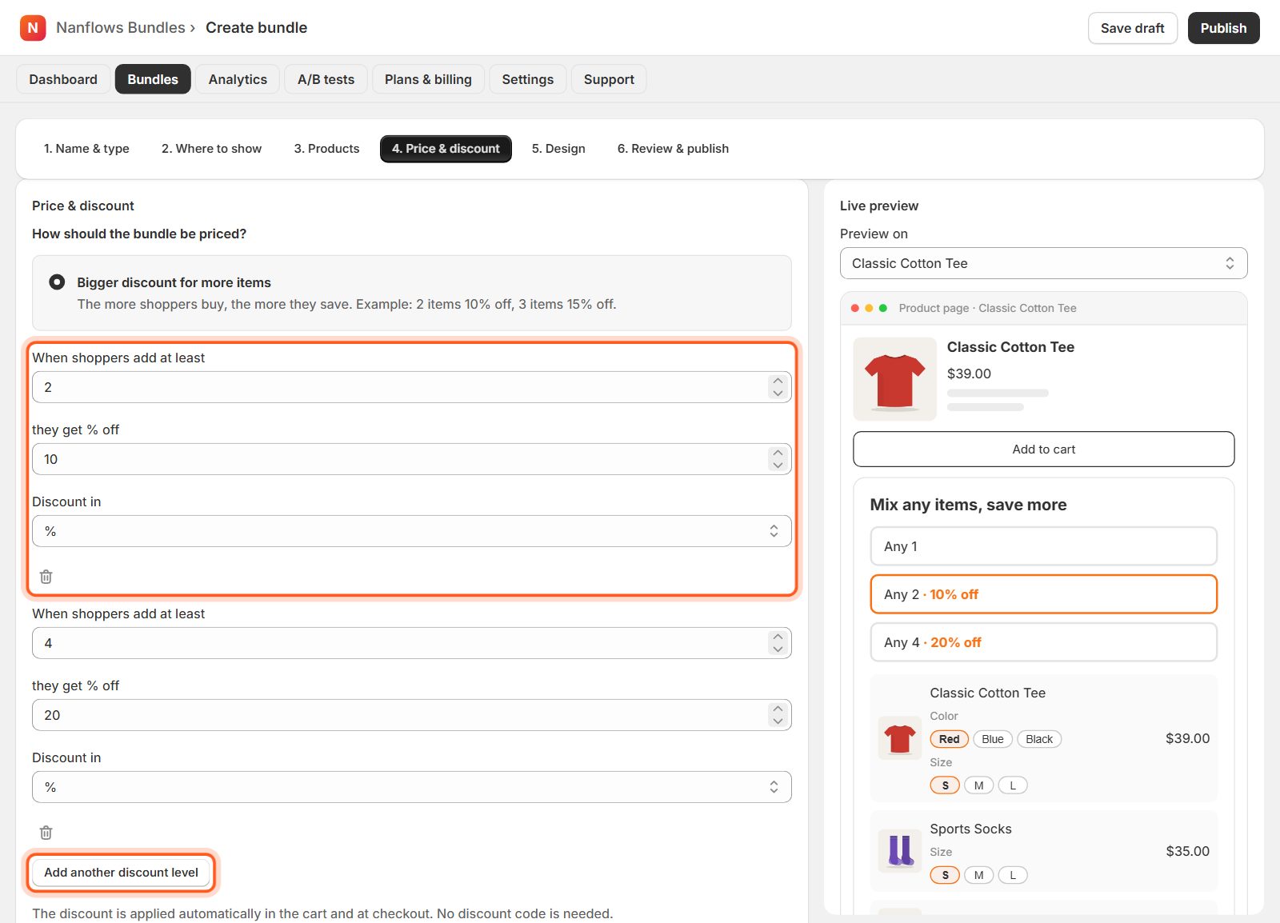The height and width of the screenshot is (923, 1280).
Task: Delete the first discount level via trash icon
Action: 46,577
